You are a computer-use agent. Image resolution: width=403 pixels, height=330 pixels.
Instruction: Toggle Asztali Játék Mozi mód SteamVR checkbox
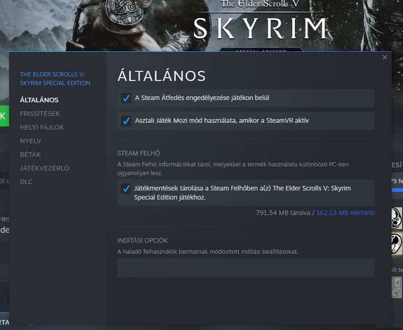click(126, 120)
